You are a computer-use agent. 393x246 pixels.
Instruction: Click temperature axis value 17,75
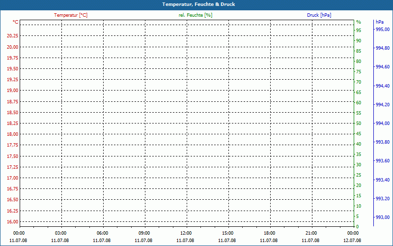pyautogui.click(x=13, y=145)
